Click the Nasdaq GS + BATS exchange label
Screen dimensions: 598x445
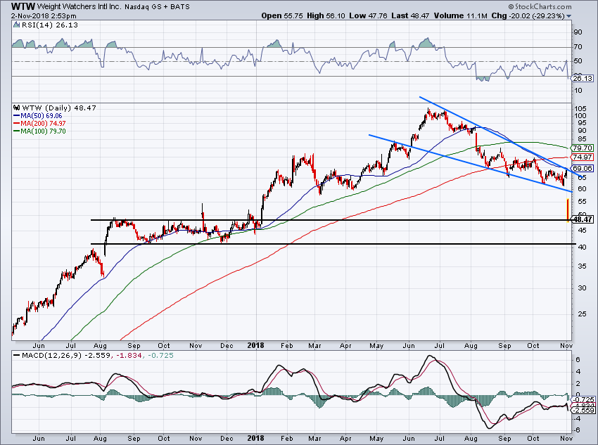pos(157,7)
